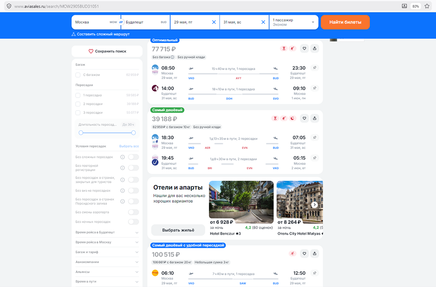The height and width of the screenshot is (287, 436).
Task: Show info for Без повторной регистрации
Action: (x=122, y=168)
